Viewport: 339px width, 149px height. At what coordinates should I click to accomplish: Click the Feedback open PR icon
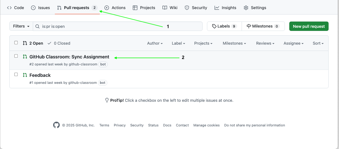tap(25, 75)
